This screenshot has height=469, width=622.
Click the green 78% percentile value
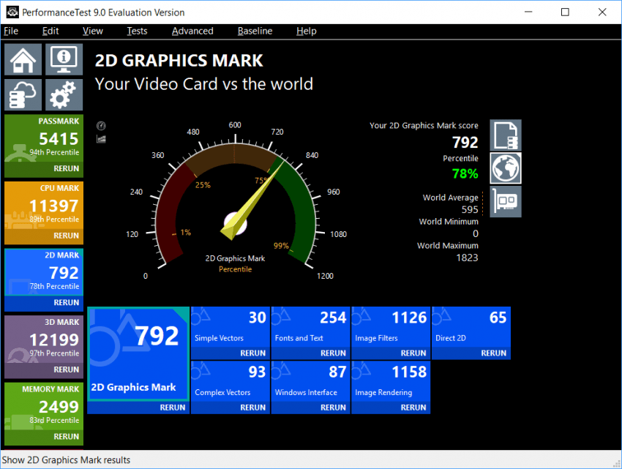(x=465, y=174)
